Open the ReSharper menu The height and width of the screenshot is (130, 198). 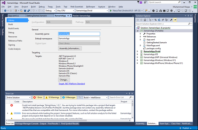90,7
